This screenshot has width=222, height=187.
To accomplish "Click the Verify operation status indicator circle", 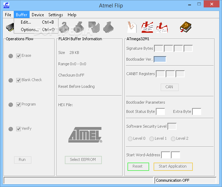I will coord(11,129).
